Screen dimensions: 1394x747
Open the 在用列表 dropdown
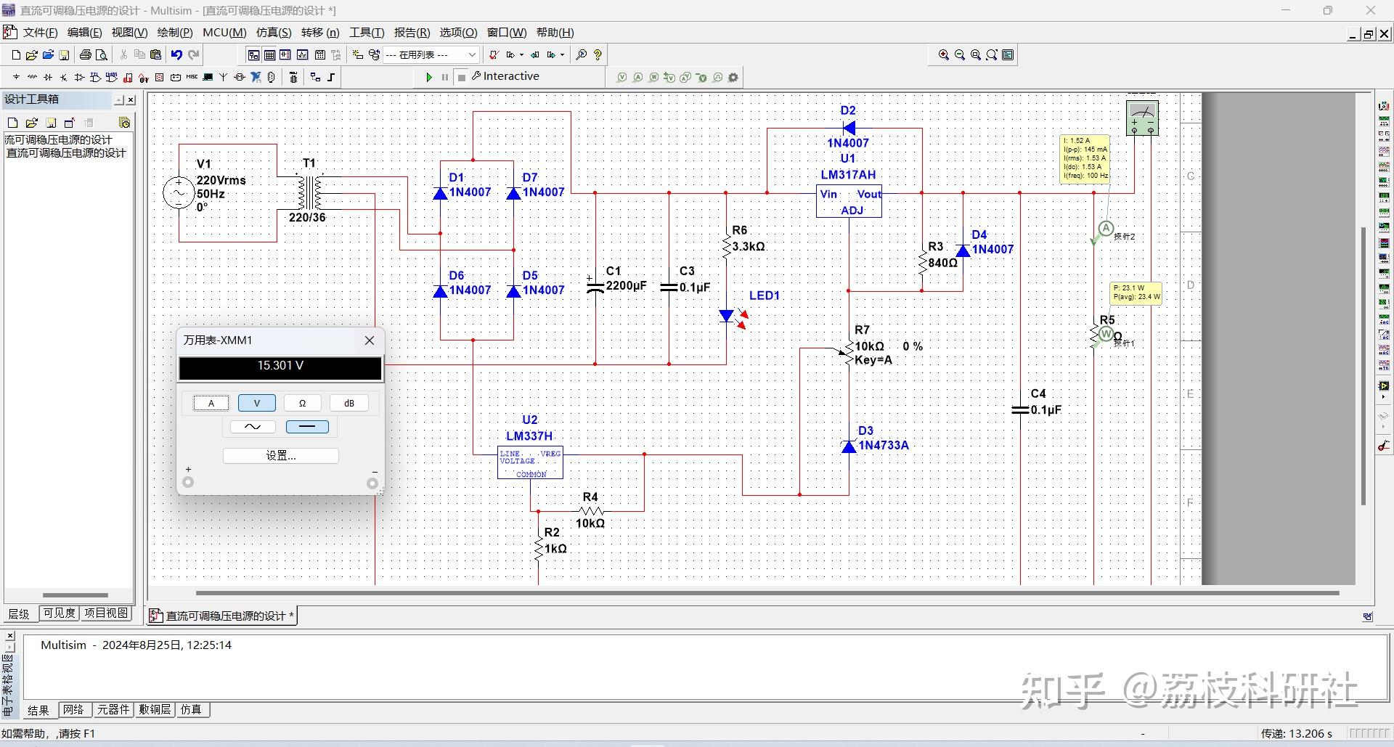point(472,54)
